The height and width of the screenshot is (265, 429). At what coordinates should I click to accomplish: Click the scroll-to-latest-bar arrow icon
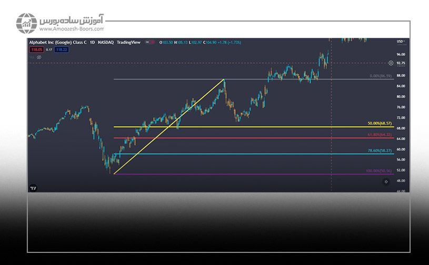click(386, 181)
